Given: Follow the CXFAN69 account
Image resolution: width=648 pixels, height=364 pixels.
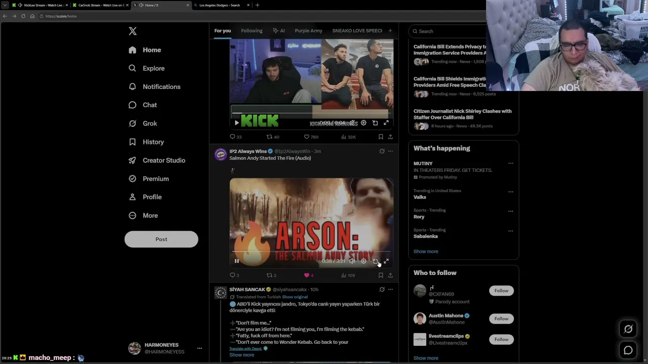Looking at the screenshot, I should (501, 291).
